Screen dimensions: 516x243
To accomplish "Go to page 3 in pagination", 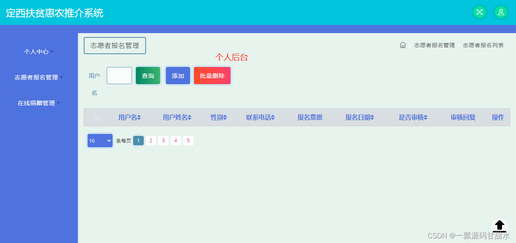I will 163,141.
